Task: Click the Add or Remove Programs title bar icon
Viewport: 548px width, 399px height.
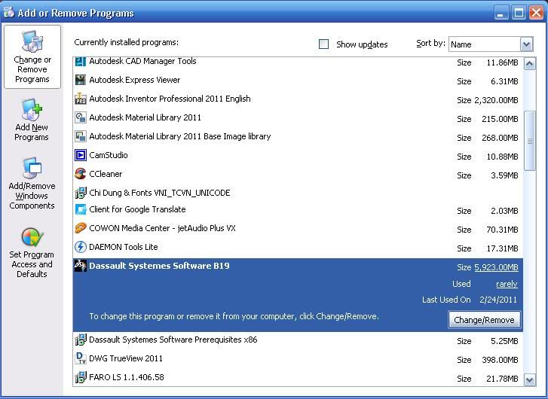Action: click(x=8, y=12)
